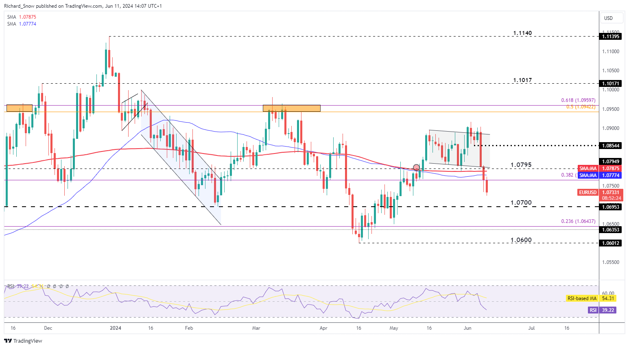Click the TradingView logo at bottom left
Image resolution: width=629 pixels, height=348 pixels.
24,341
